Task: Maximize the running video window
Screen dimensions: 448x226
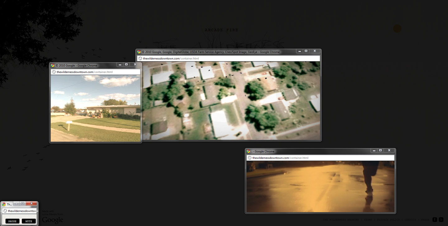Action: tap(380, 151)
